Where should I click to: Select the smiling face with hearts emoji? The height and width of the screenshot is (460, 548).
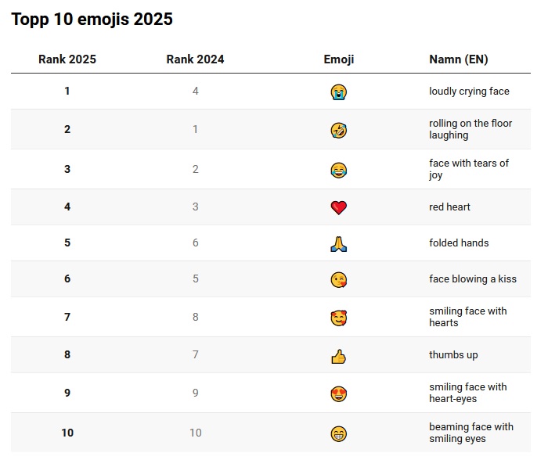338,318
